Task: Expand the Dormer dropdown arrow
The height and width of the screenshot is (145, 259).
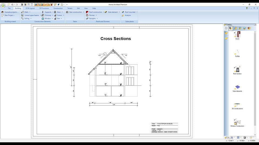Action: [96, 15]
